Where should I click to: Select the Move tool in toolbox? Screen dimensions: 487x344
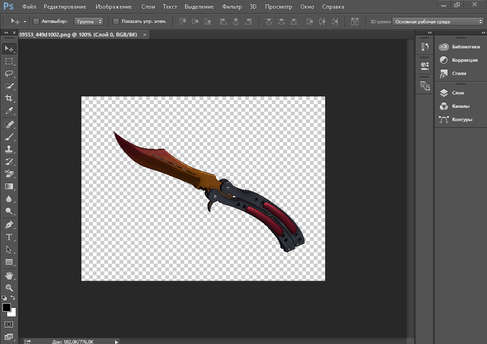9,48
